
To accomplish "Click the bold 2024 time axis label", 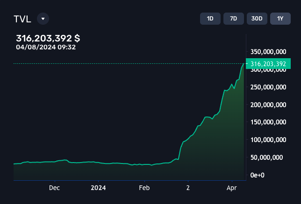I will [98, 188].
